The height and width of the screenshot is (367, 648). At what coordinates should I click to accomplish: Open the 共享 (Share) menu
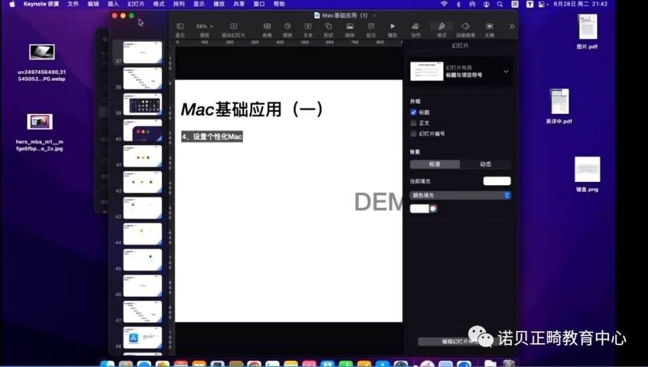(x=239, y=4)
